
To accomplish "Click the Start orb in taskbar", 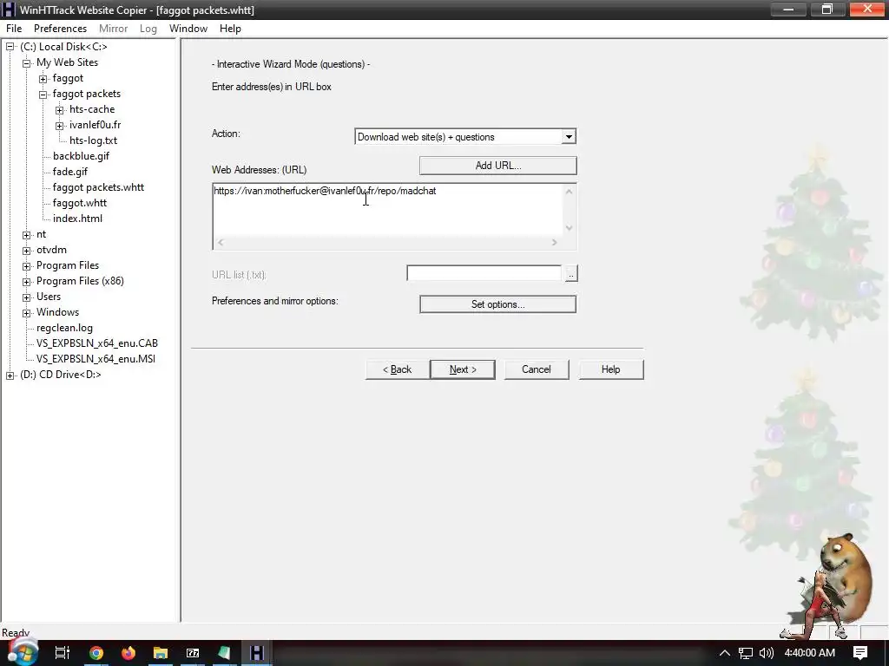I will pyautogui.click(x=22, y=651).
